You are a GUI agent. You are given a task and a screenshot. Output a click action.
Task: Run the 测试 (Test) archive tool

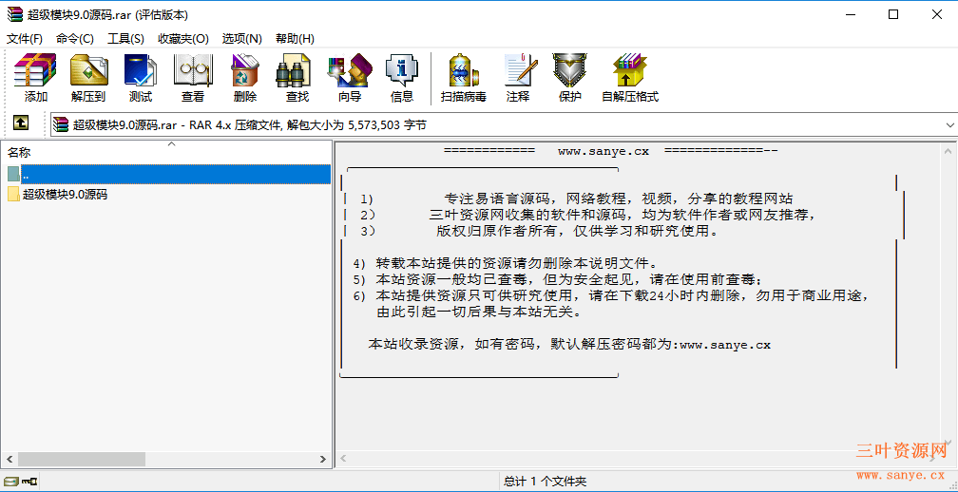tap(141, 78)
